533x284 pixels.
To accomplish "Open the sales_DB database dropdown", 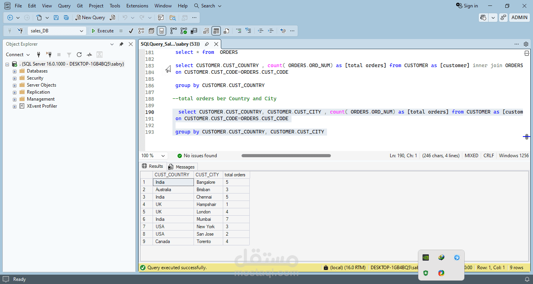I will pyautogui.click(x=82, y=31).
